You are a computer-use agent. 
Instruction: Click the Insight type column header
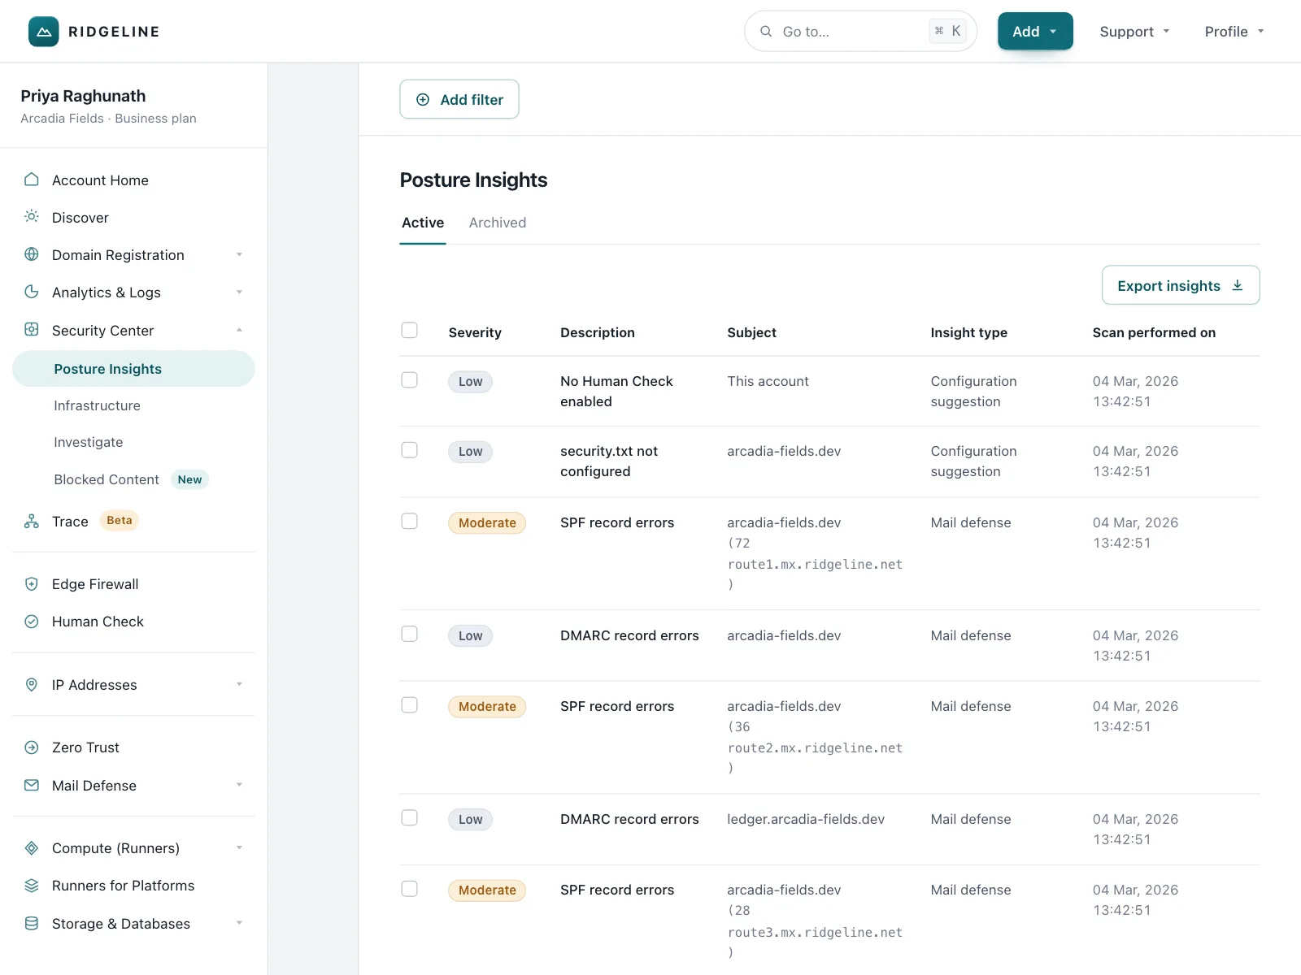(x=969, y=332)
